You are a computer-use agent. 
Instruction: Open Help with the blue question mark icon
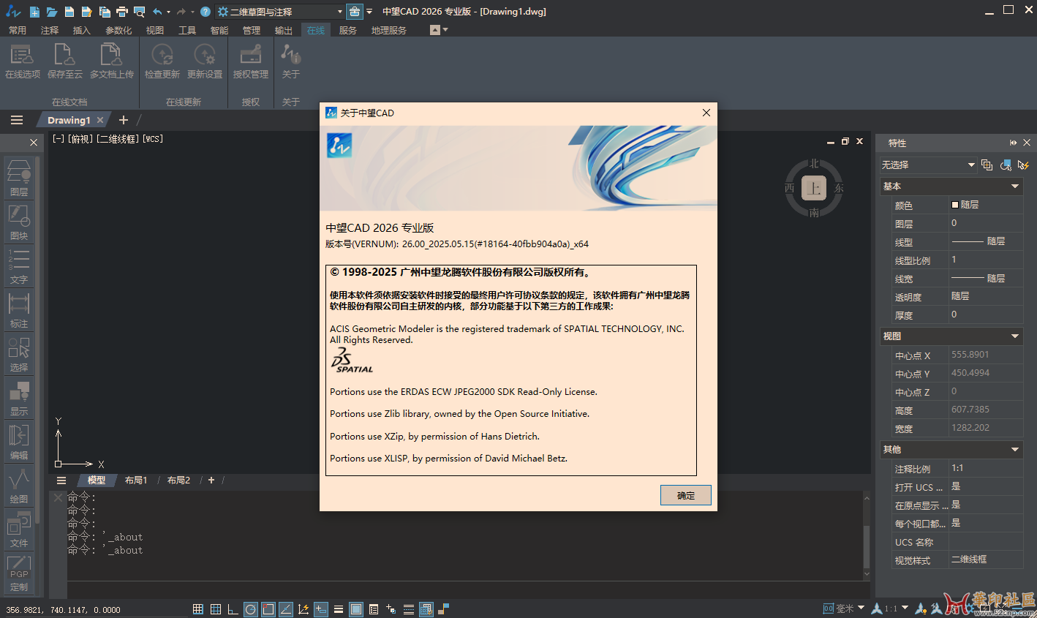click(205, 12)
